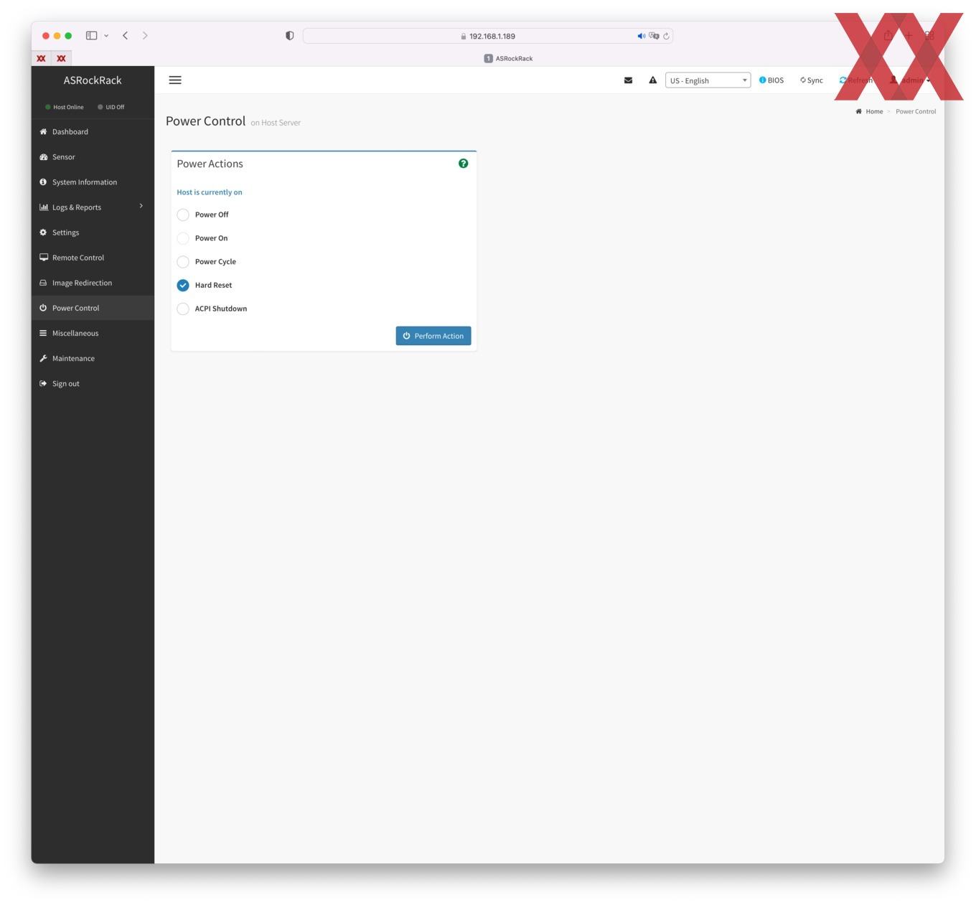
Task: Select the Power Off radio button
Action: 183,215
